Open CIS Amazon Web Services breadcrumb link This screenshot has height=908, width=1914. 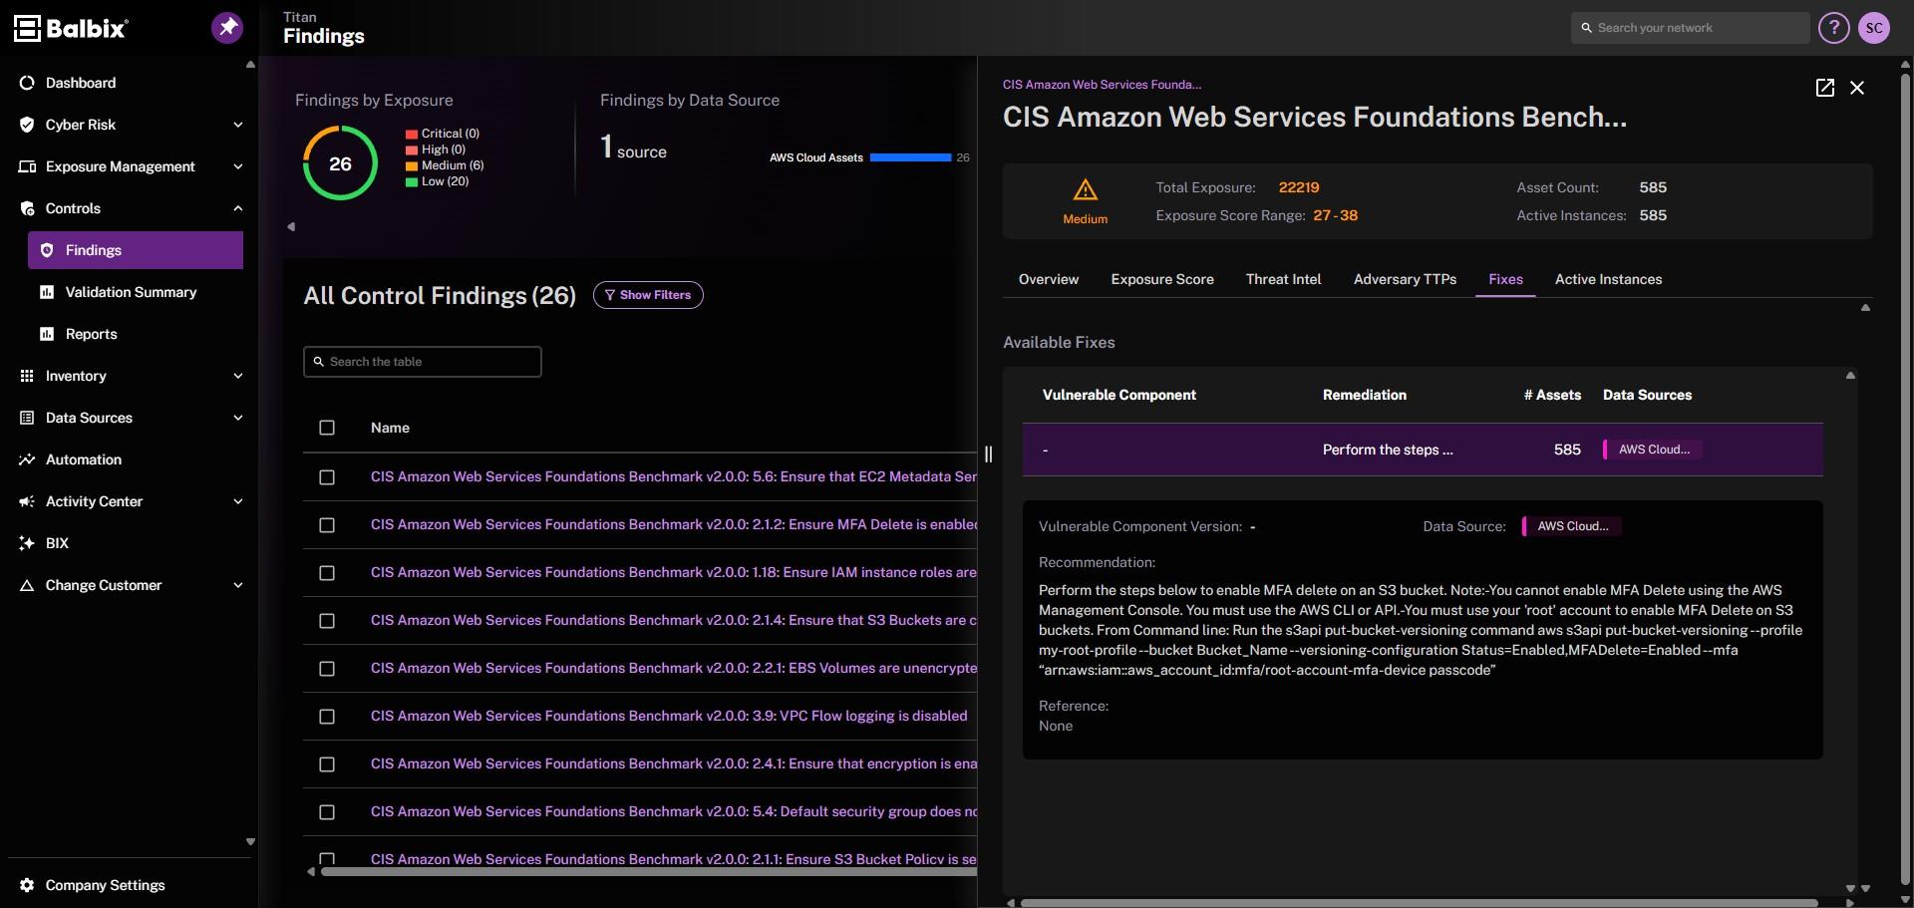coord(1102,85)
